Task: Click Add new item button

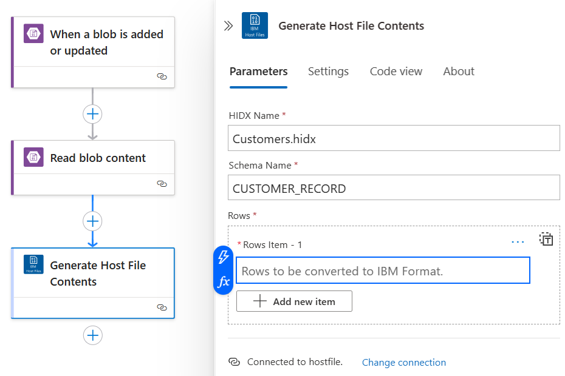Action: tap(294, 301)
